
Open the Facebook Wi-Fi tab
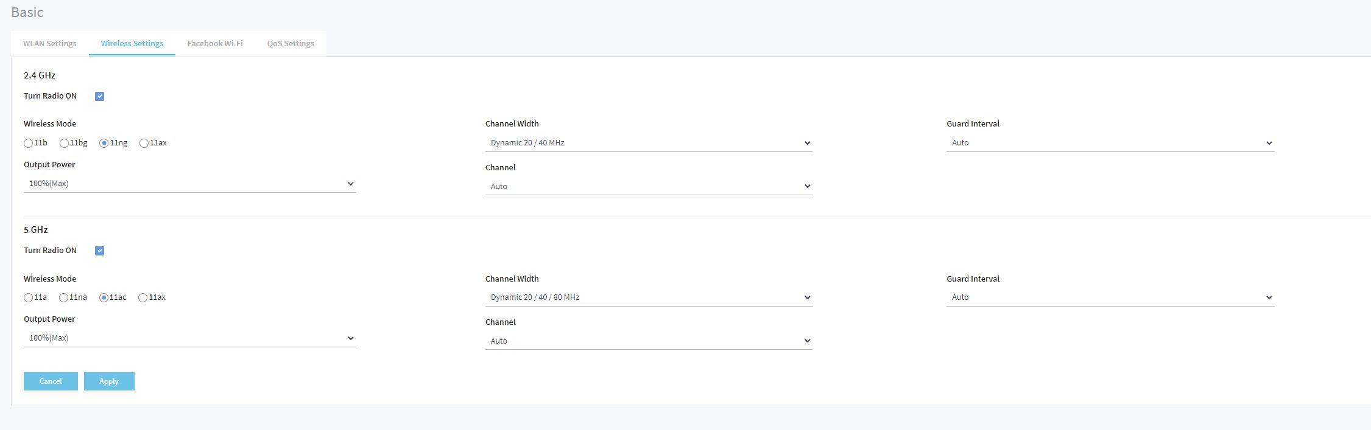point(215,44)
